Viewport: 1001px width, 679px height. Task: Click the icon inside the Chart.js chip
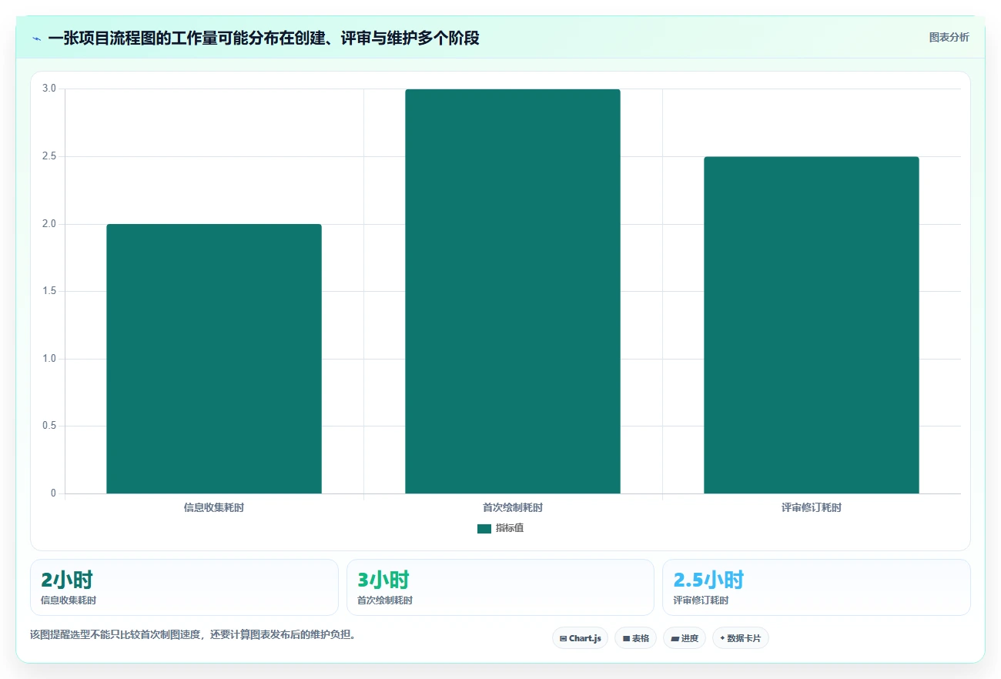[x=563, y=639]
